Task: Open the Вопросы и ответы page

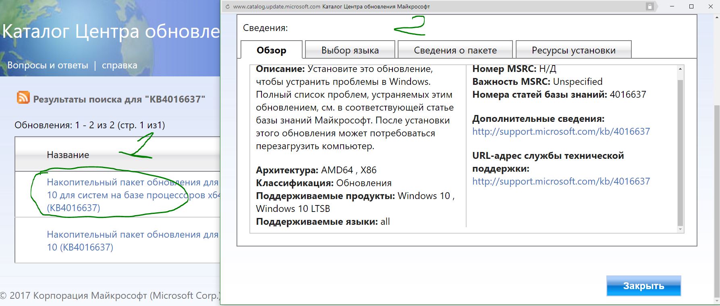Action: (x=48, y=65)
